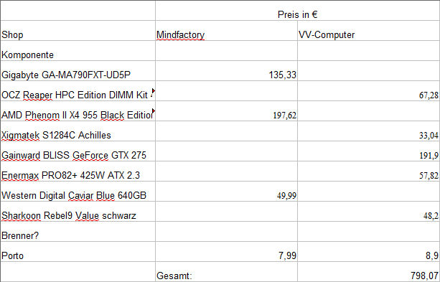Select the 191,9 price cell

[368, 151]
